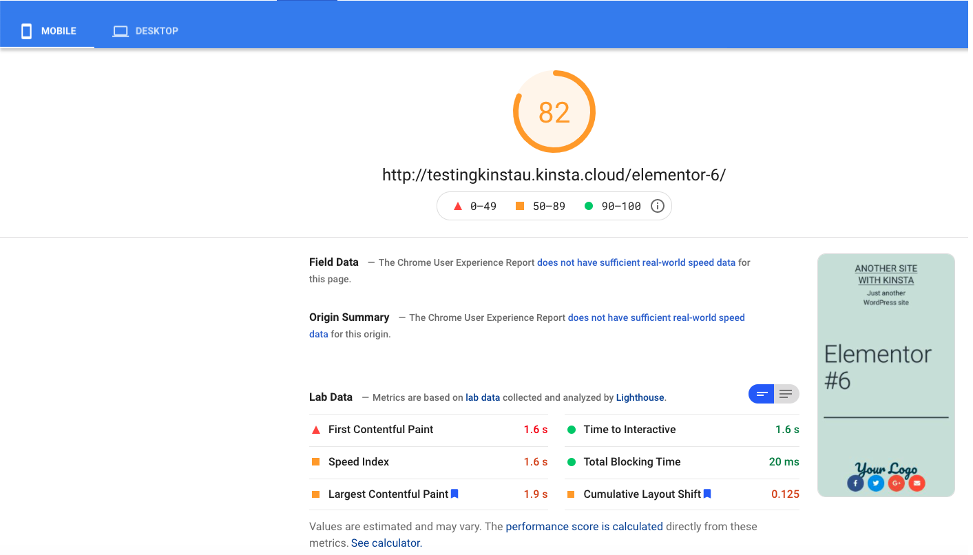Open Field Data insufficient speed data link
Viewport: 973px width, 555px height.
pyautogui.click(x=636, y=262)
